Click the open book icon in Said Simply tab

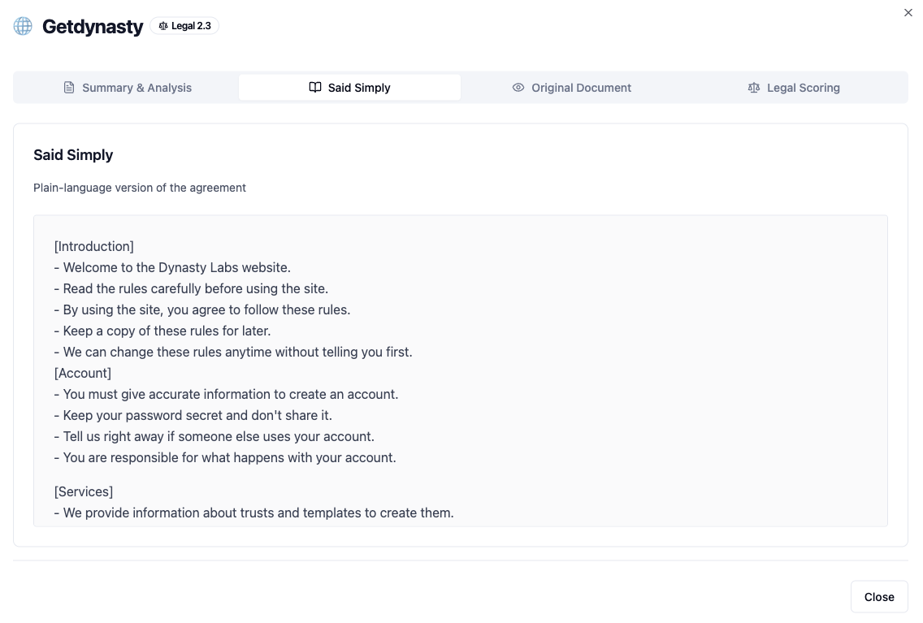pos(315,87)
